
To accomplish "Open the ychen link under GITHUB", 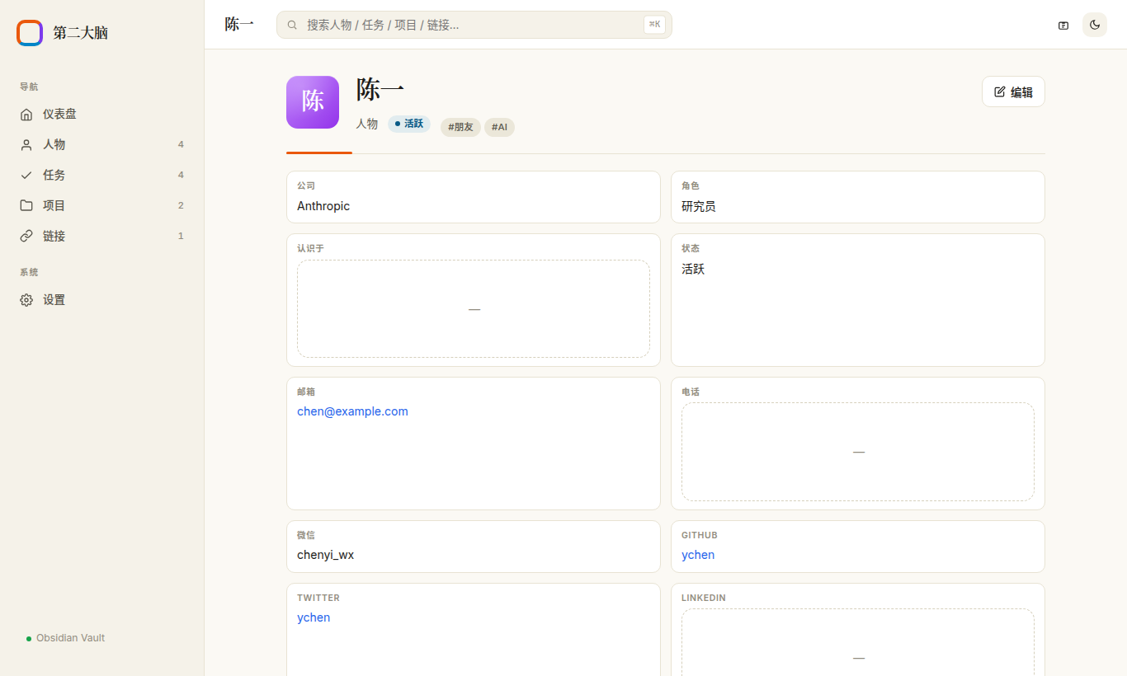I will click(698, 555).
